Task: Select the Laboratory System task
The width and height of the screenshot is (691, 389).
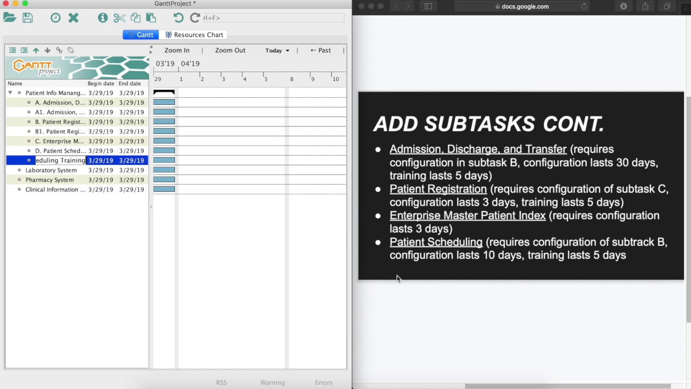Action: [77, 170]
